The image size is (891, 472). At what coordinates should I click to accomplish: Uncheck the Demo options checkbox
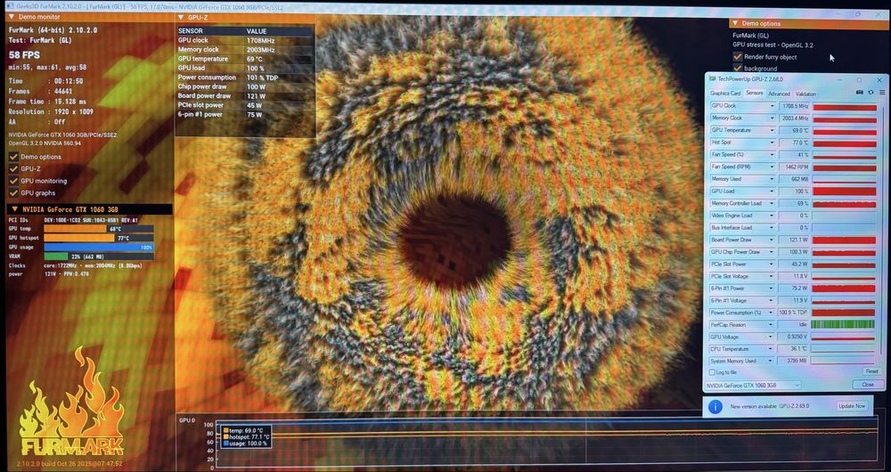[x=13, y=157]
